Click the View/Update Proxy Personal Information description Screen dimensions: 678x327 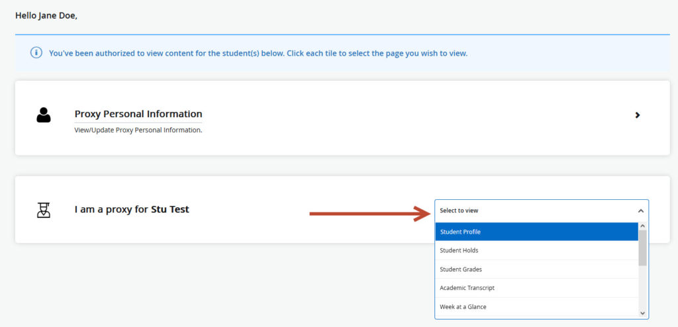click(138, 130)
